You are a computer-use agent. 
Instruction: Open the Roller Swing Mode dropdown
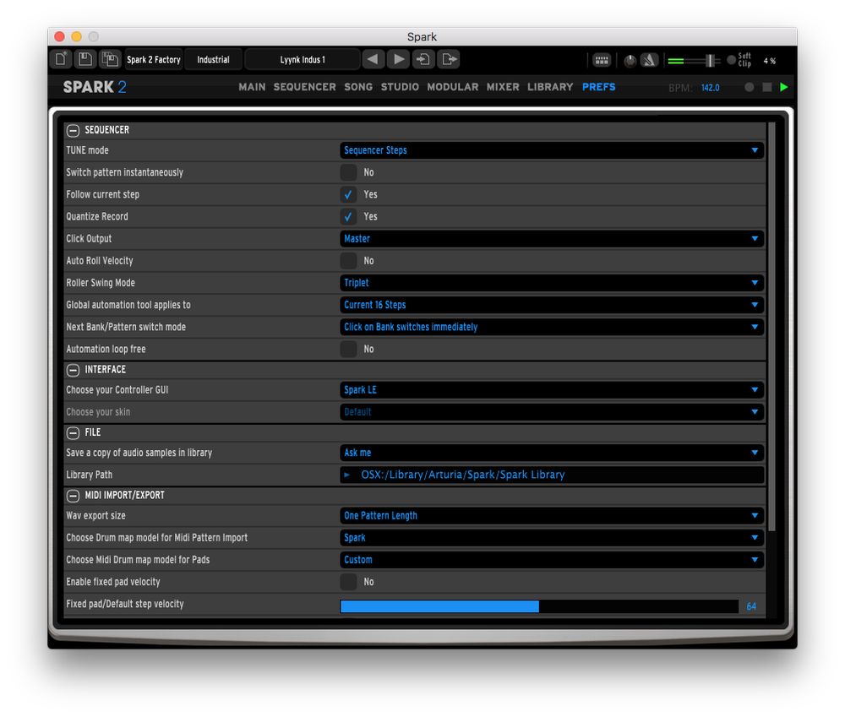[552, 283]
